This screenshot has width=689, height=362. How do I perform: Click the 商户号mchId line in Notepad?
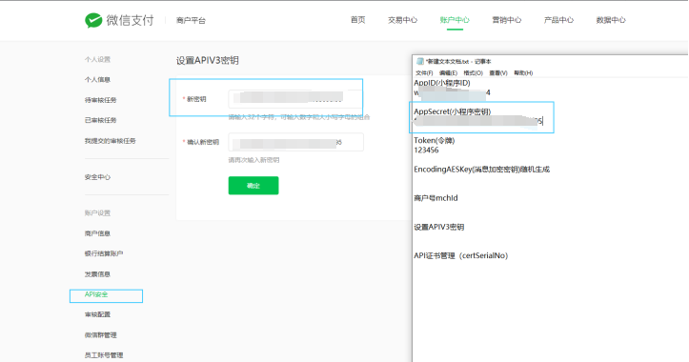(x=436, y=198)
